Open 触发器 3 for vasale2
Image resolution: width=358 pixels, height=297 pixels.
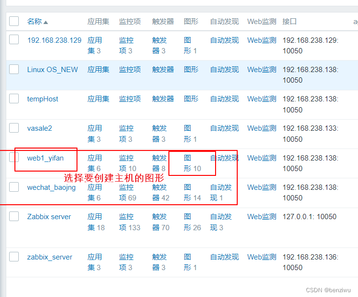coord(159,134)
